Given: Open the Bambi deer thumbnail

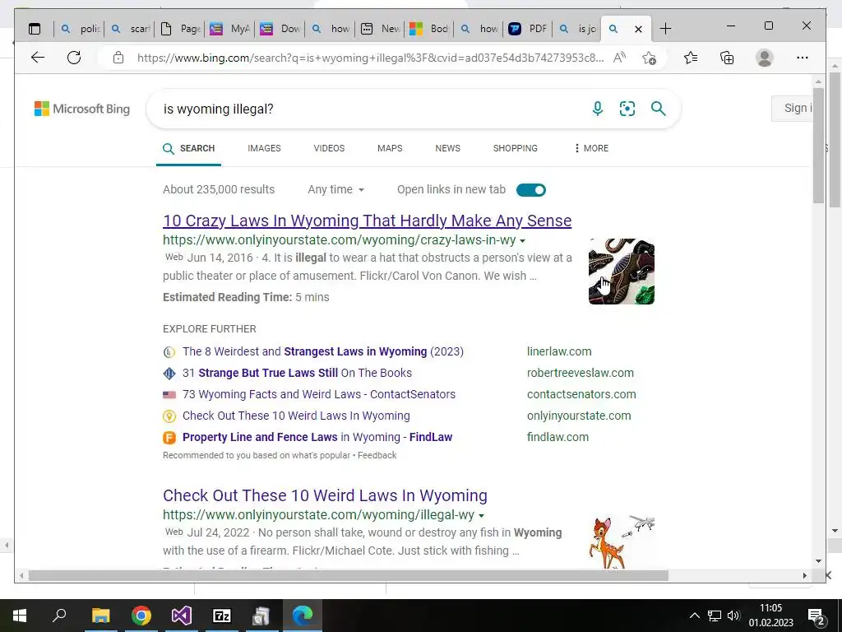Looking at the screenshot, I should (x=622, y=541).
